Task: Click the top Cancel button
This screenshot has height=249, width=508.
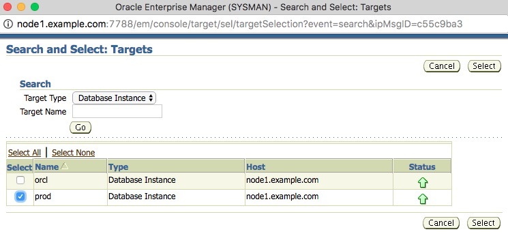Action: point(442,66)
